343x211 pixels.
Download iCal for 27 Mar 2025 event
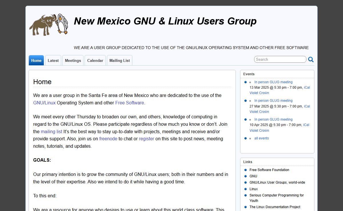[307, 106]
